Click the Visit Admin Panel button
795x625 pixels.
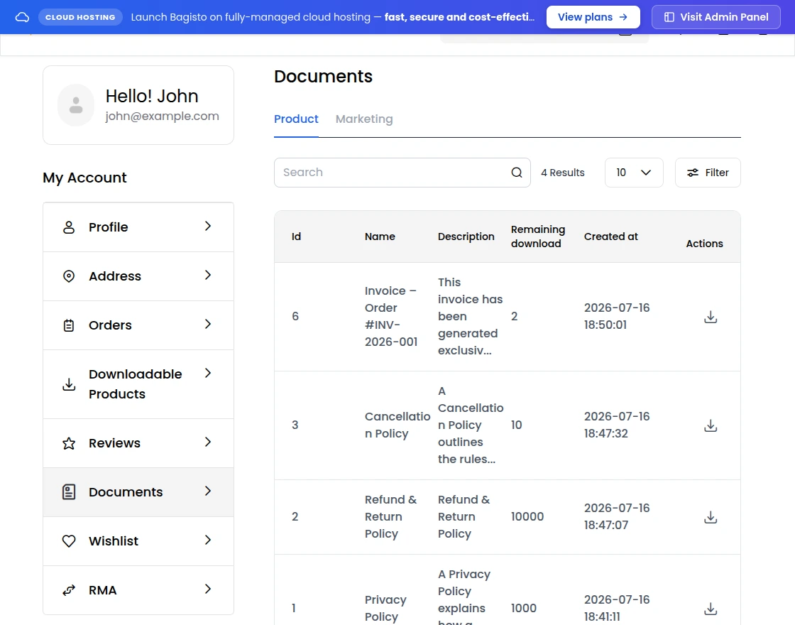point(716,17)
